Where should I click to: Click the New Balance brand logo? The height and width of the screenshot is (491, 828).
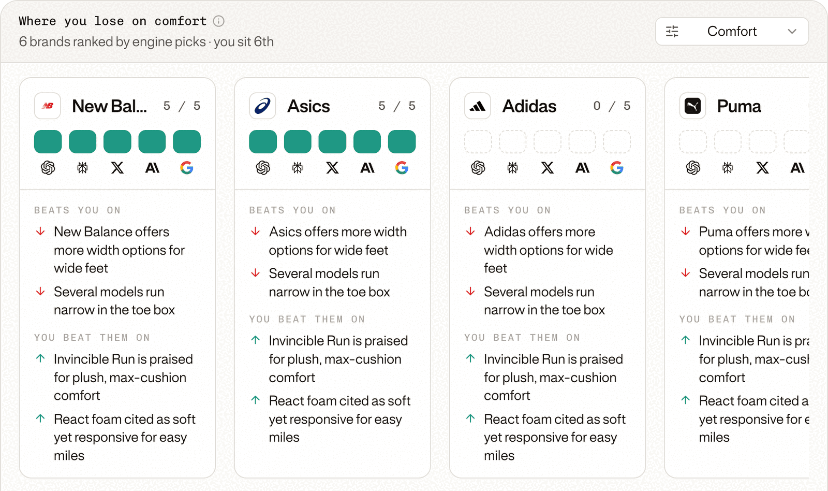click(x=48, y=106)
